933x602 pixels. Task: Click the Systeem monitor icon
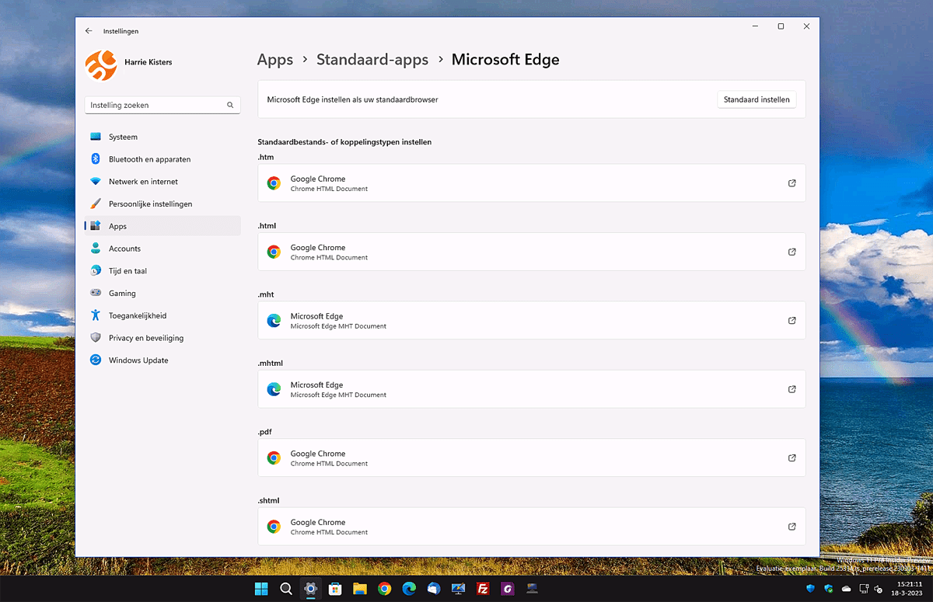96,137
